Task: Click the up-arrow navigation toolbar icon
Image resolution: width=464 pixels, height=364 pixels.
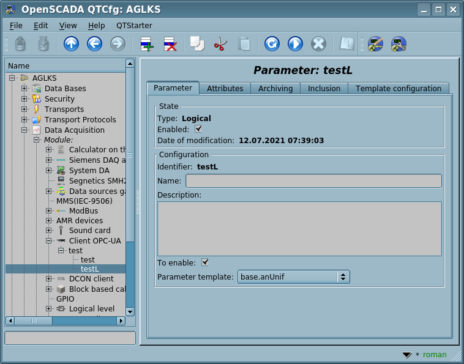Action: pos(71,44)
